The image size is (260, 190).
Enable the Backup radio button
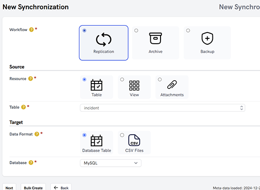[188, 31]
